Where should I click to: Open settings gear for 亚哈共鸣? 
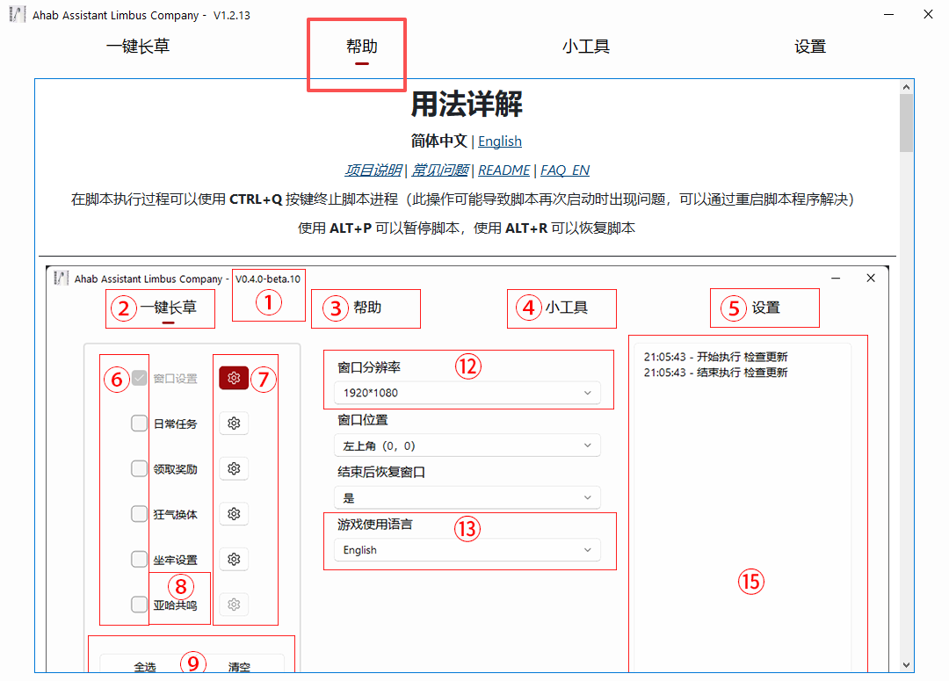click(x=234, y=604)
